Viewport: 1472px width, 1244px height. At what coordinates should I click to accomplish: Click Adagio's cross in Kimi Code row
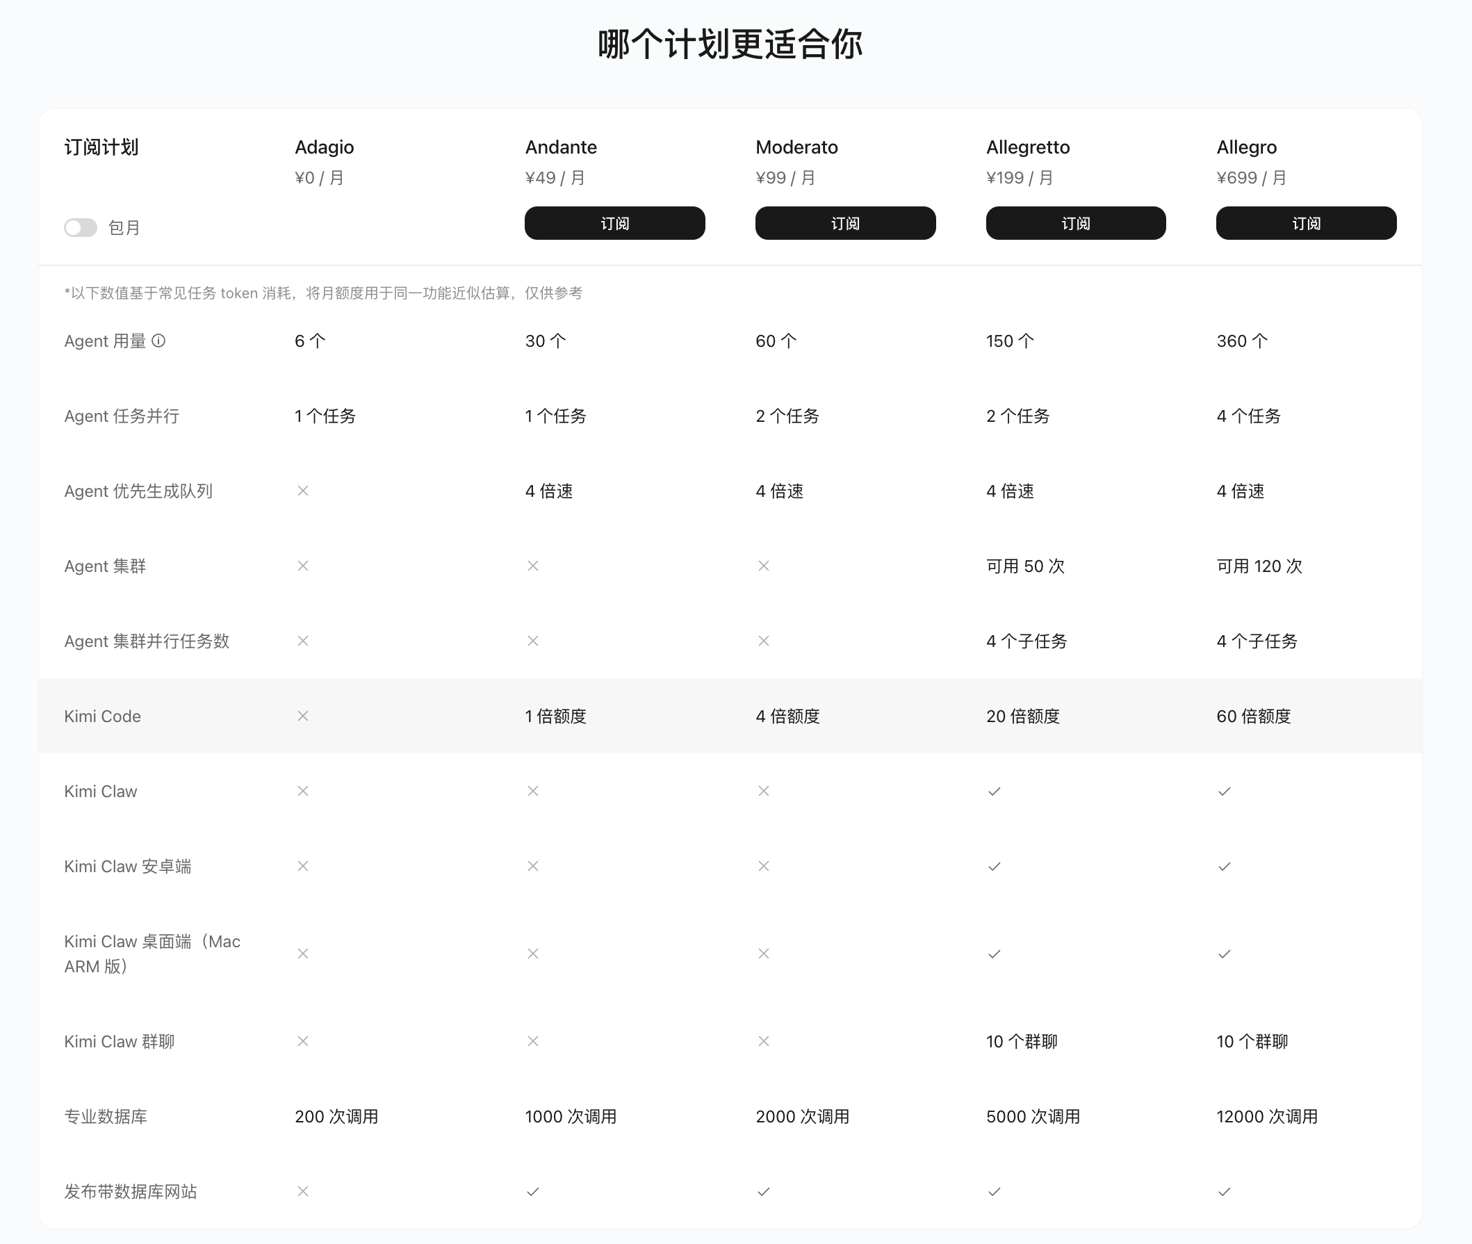coord(302,716)
